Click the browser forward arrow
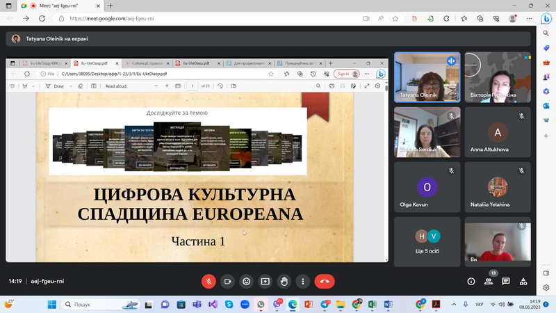 tap(26, 19)
